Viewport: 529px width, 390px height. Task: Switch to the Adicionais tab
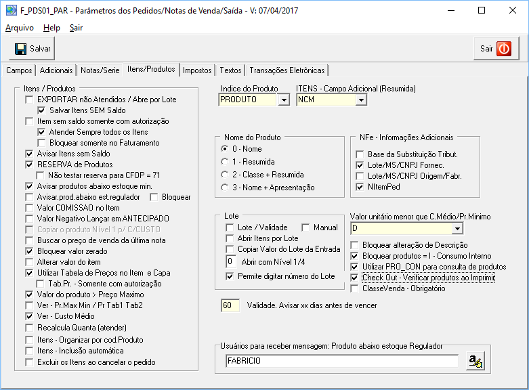56,70
